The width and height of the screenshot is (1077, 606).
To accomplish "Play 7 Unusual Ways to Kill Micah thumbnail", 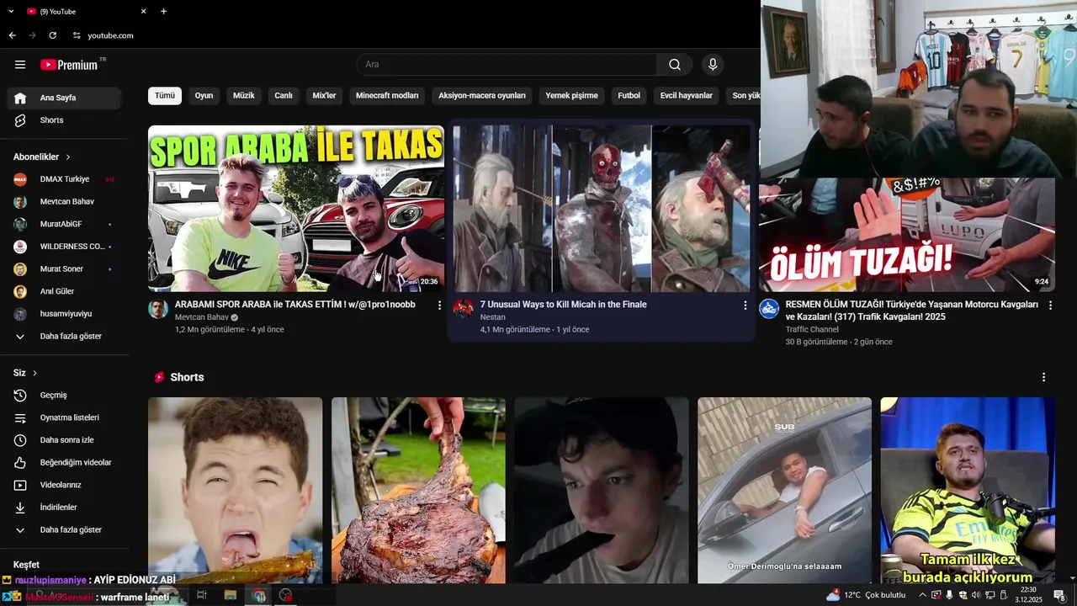I will click(x=602, y=209).
